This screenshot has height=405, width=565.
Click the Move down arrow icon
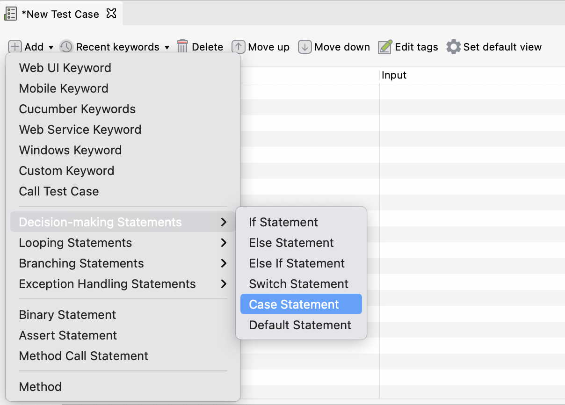(x=305, y=47)
